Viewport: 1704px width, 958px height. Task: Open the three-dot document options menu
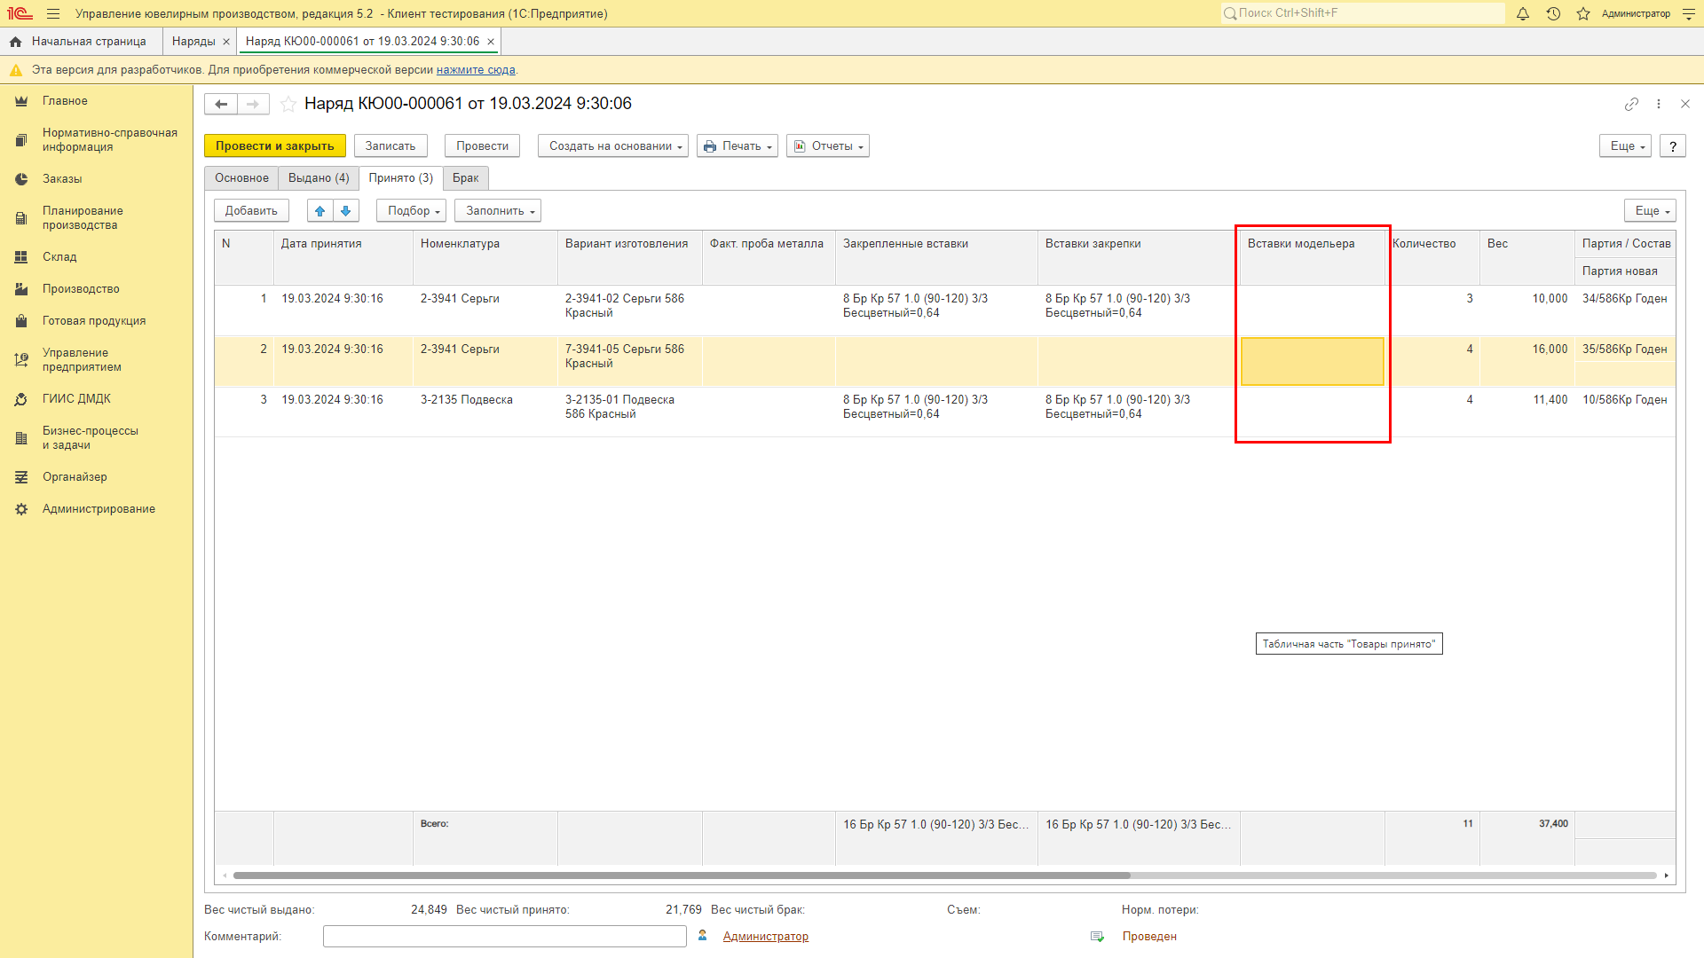(1659, 104)
